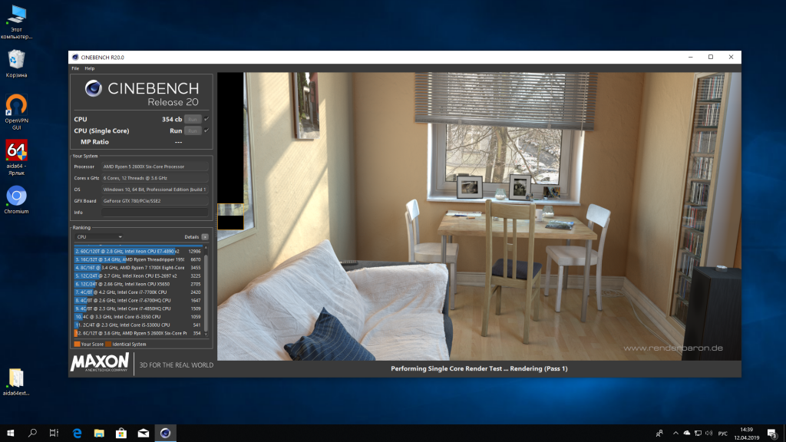The image size is (786, 442).
Task: Open the OpenVPN GUI desktop shortcut
Action: (x=16, y=104)
